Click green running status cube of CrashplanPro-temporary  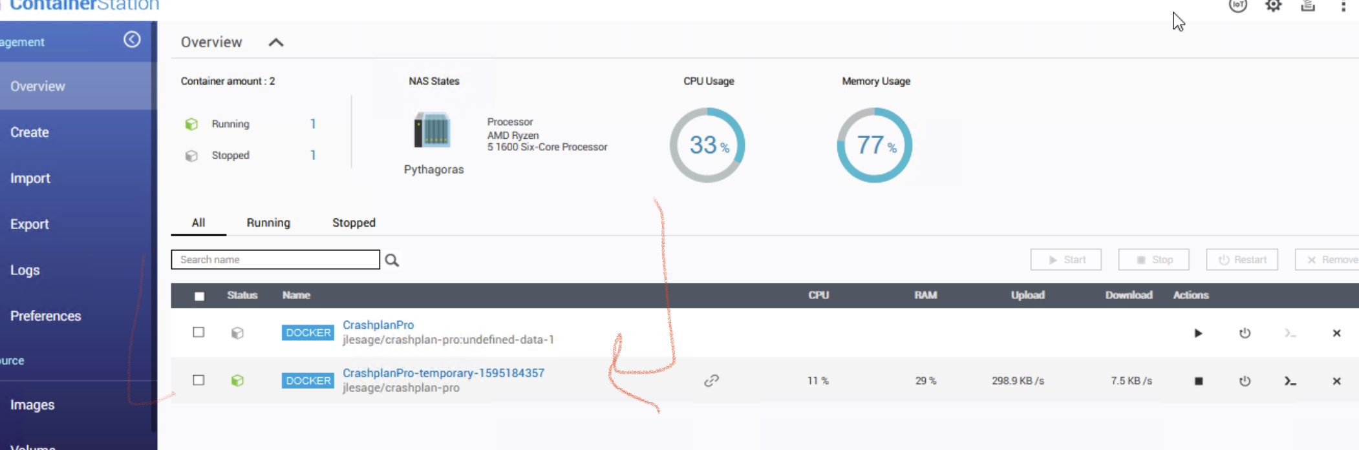(237, 381)
